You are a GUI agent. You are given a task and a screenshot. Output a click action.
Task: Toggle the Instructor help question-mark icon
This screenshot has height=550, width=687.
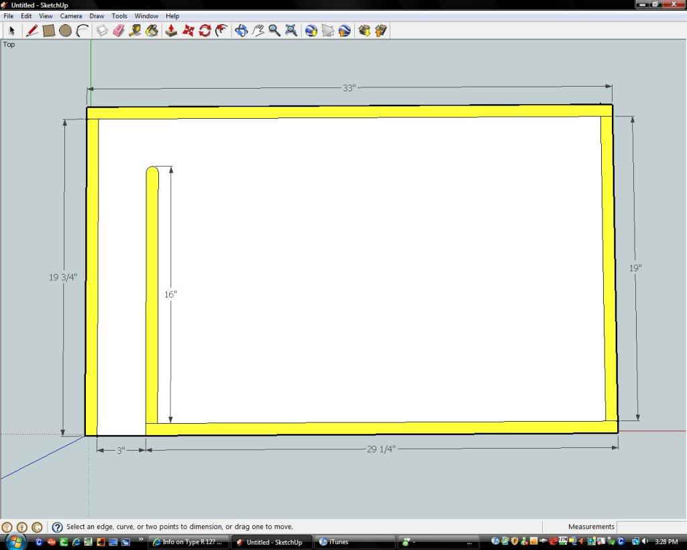point(57,526)
